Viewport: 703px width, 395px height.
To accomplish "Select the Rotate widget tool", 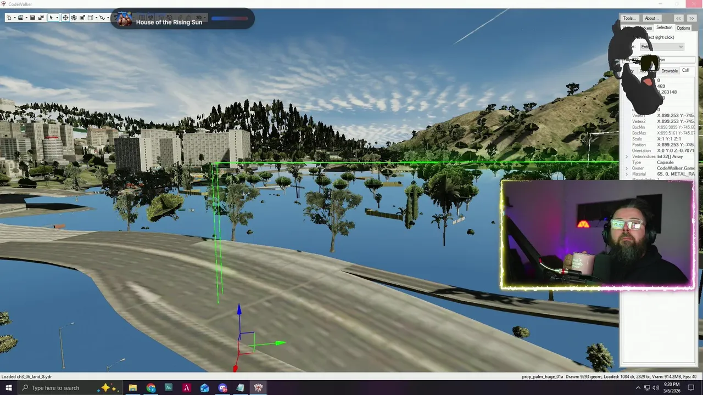I will [x=74, y=18].
